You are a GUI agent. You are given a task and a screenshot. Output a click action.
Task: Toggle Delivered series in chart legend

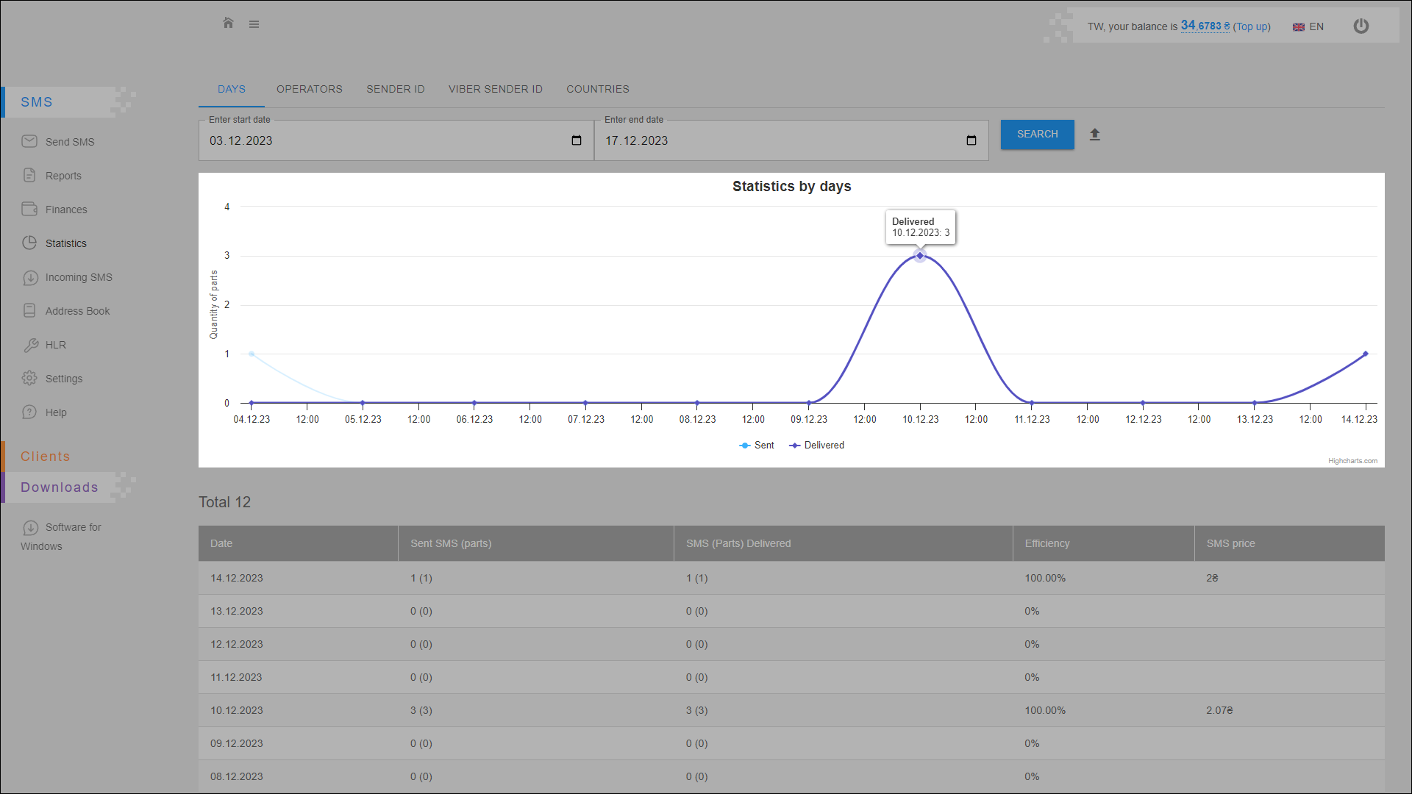(818, 446)
